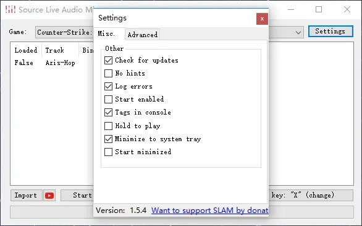Close the Settings dialog with red X
This screenshot has height=226, width=362.
[262, 19]
